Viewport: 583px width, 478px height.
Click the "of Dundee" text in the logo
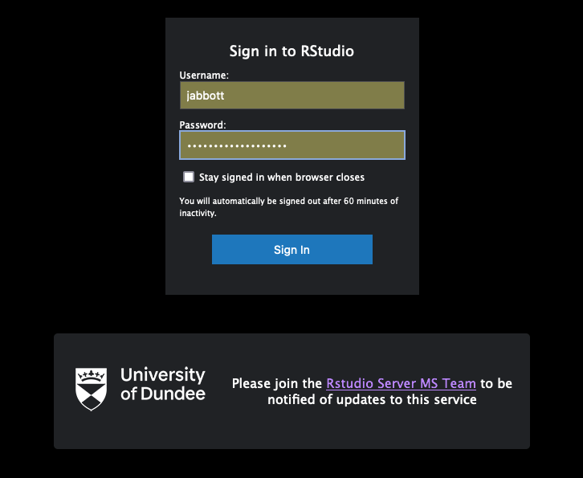(x=163, y=394)
